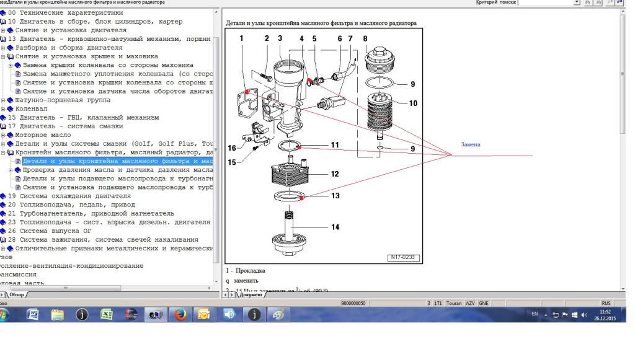The height and width of the screenshot is (357, 635).
Task: Open Windows Explorer folder icon in taskbar
Action: 57,314
